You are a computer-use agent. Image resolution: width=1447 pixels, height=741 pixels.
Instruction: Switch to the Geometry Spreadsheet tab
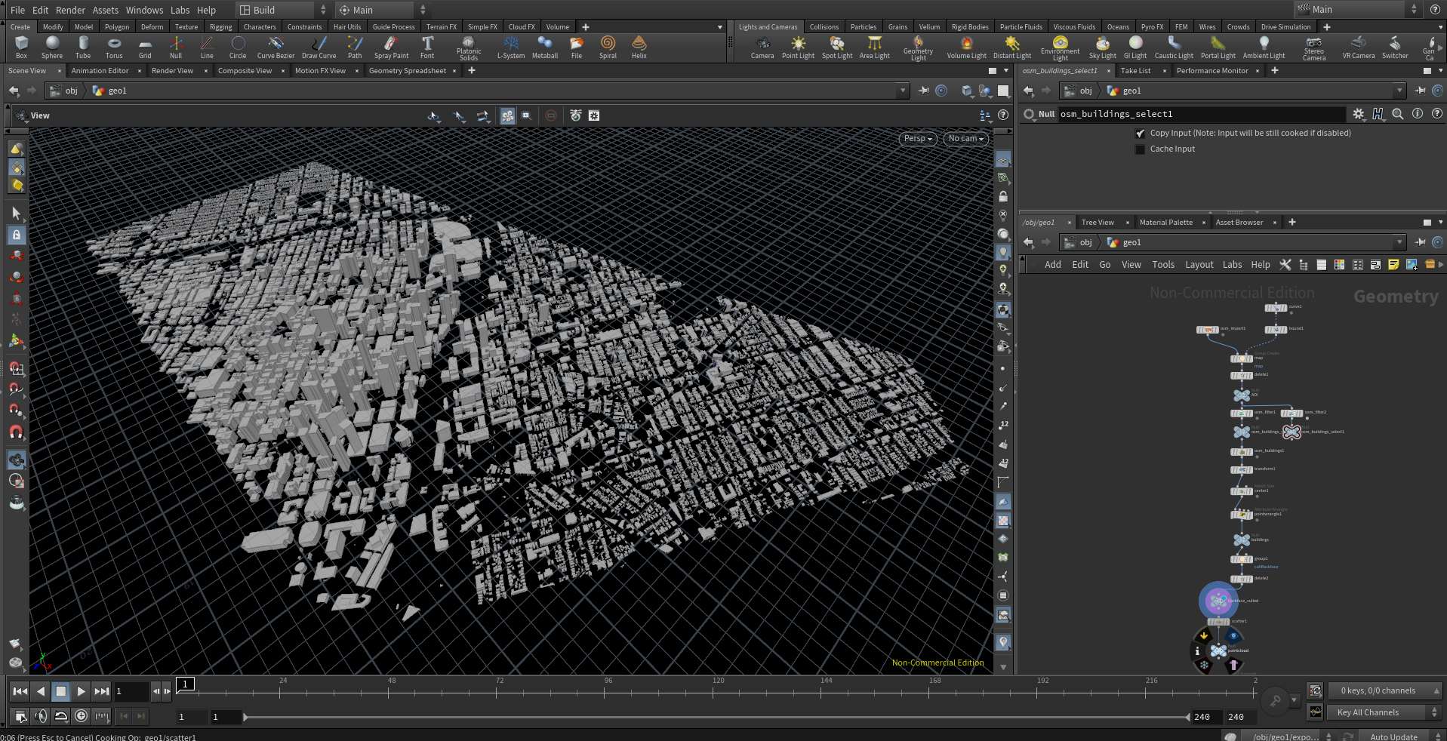[407, 71]
